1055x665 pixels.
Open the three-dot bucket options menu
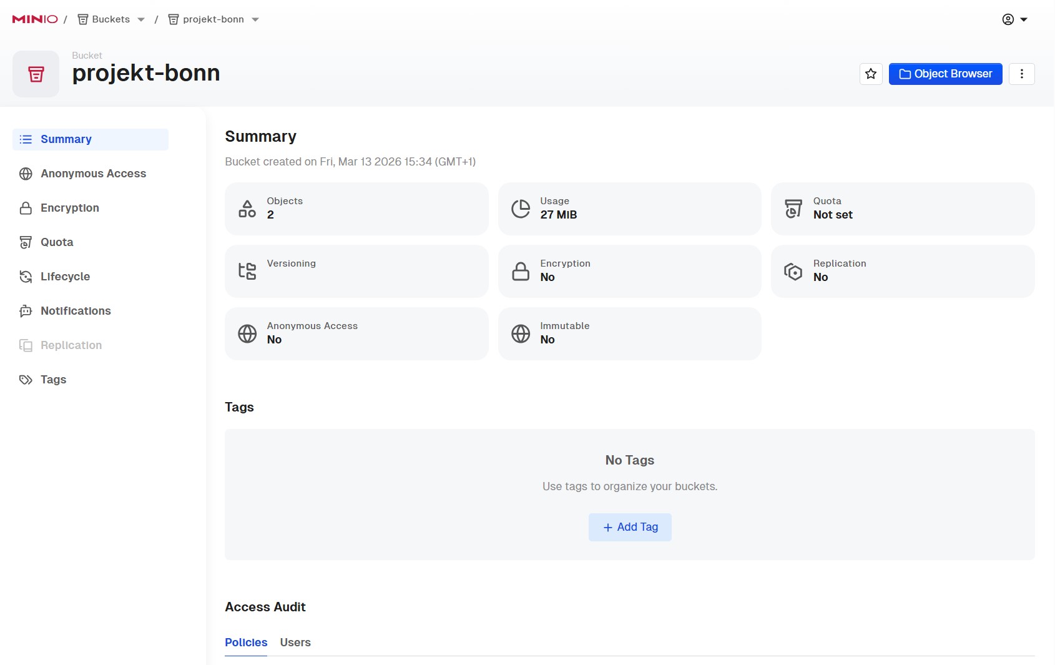coord(1021,74)
